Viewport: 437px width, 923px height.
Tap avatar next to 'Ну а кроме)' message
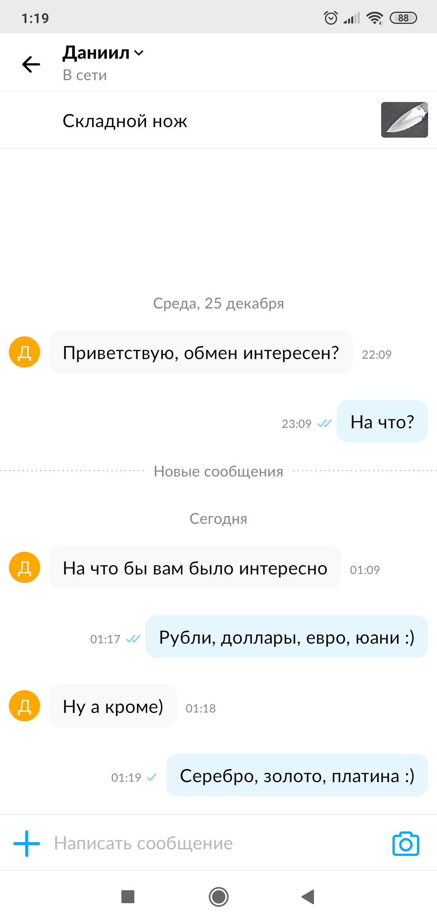pyautogui.click(x=25, y=706)
